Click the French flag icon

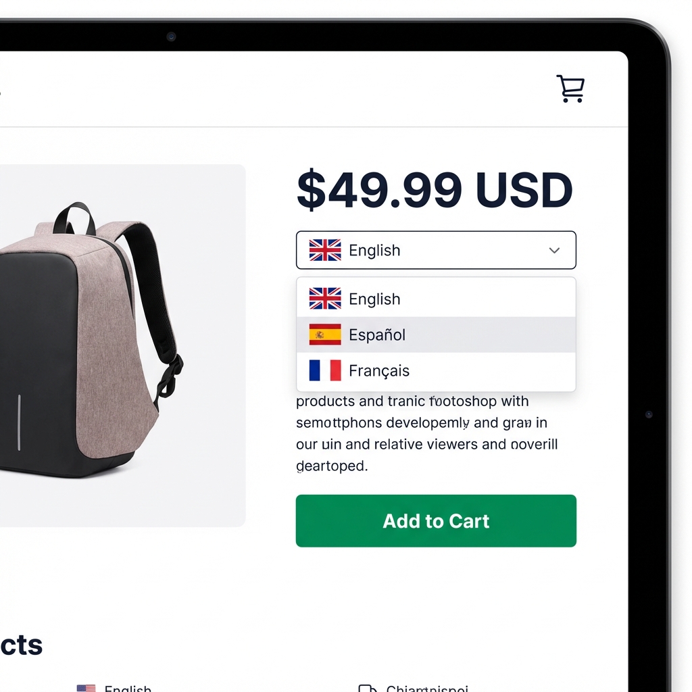point(325,370)
